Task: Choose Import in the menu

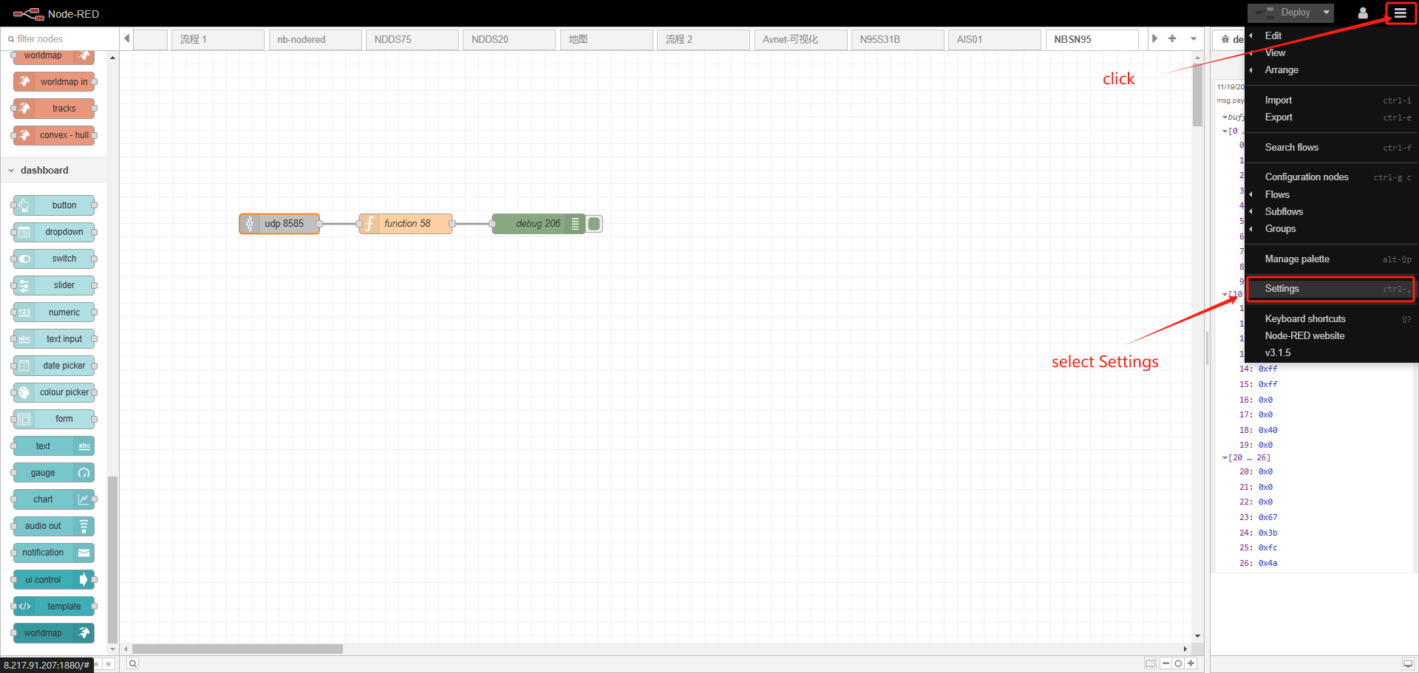Action: [1330, 100]
